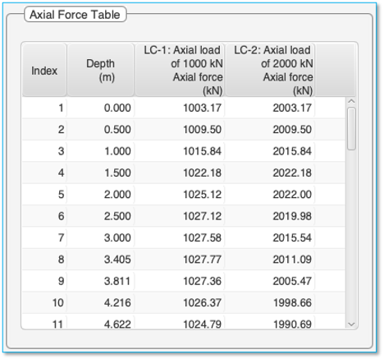
Task: Select LC-2 value 2003.17
Action: point(270,108)
